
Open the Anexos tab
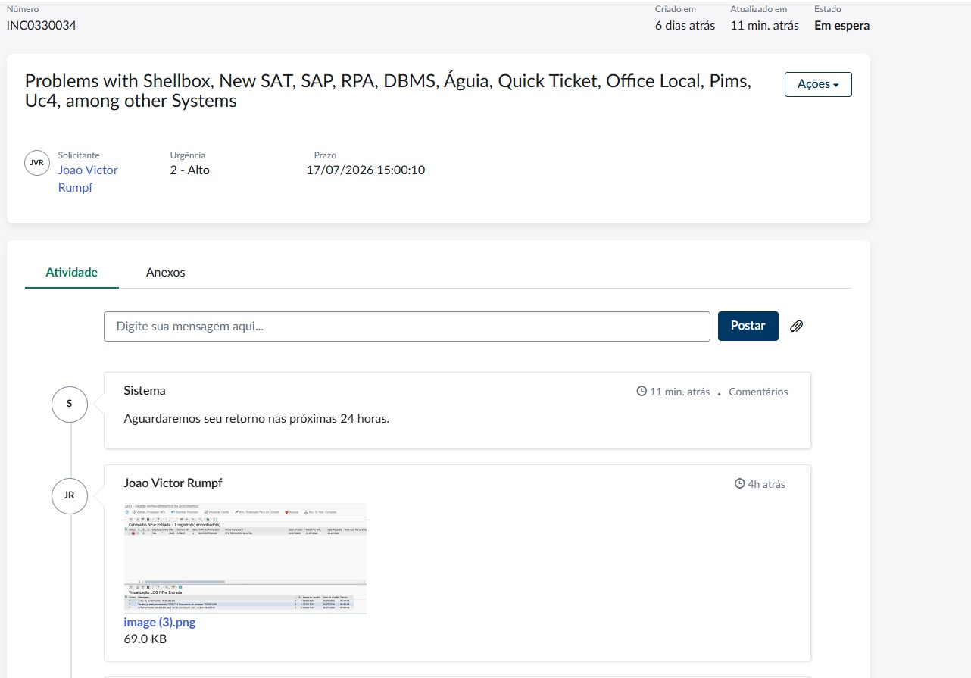[165, 273]
